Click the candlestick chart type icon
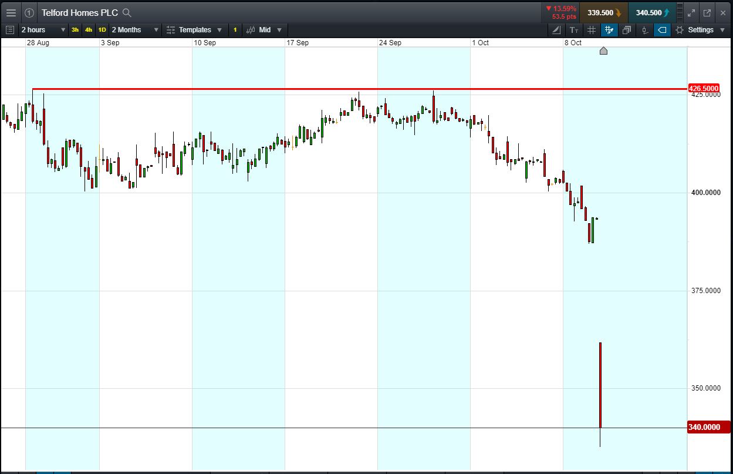The image size is (733, 474). pyautogui.click(x=251, y=30)
